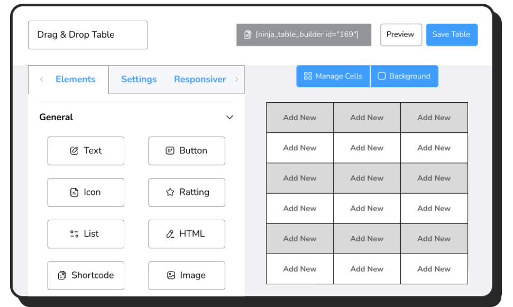Click the copy icon beside the ninja_table_builder shortcode
The height and width of the screenshot is (307, 513).
[248, 34]
